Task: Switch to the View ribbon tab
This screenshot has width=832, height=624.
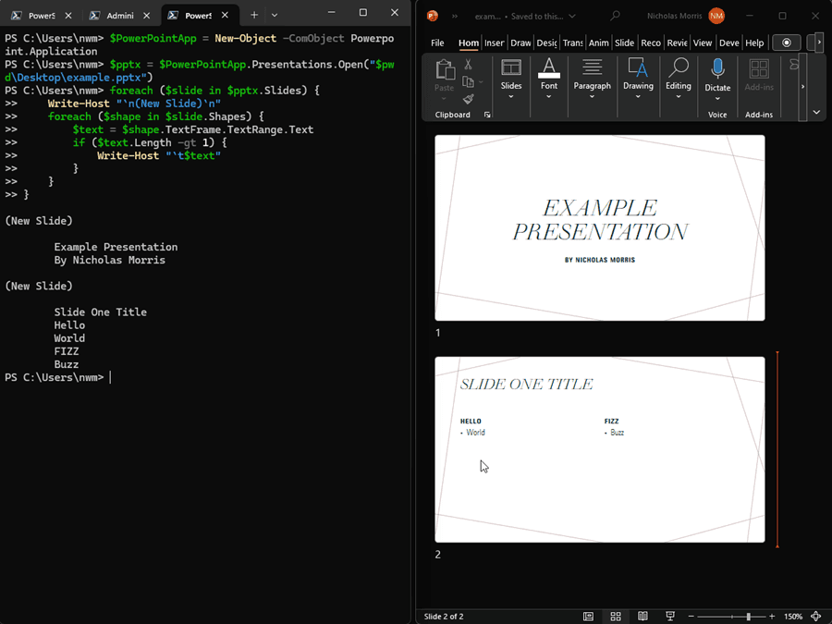Action: [x=702, y=43]
